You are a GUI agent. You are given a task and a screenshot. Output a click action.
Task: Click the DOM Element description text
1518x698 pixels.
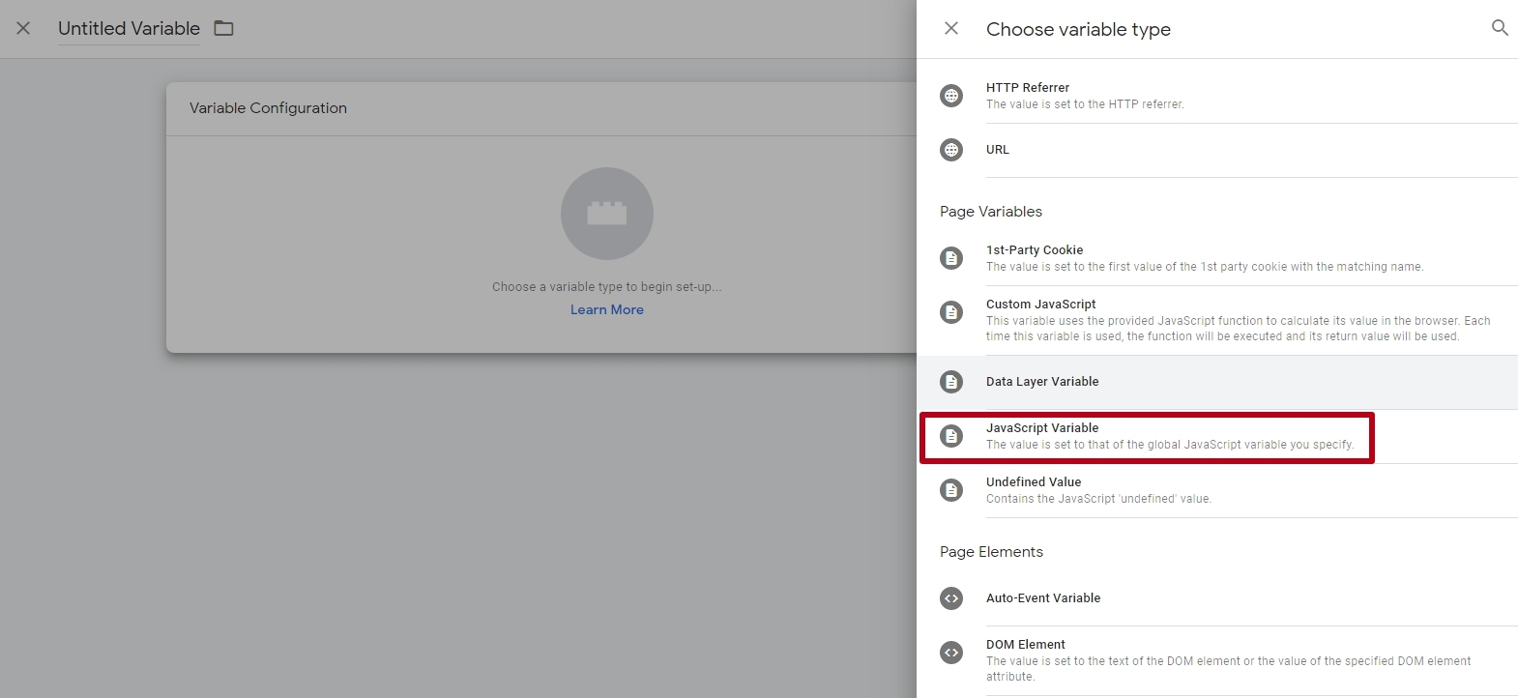pos(1229,669)
